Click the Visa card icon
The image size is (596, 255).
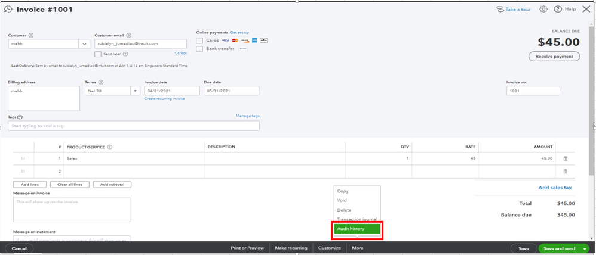tap(225, 41)
